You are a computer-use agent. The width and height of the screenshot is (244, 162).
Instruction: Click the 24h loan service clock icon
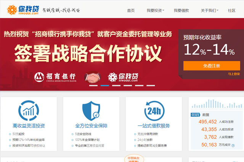[154, 111]
